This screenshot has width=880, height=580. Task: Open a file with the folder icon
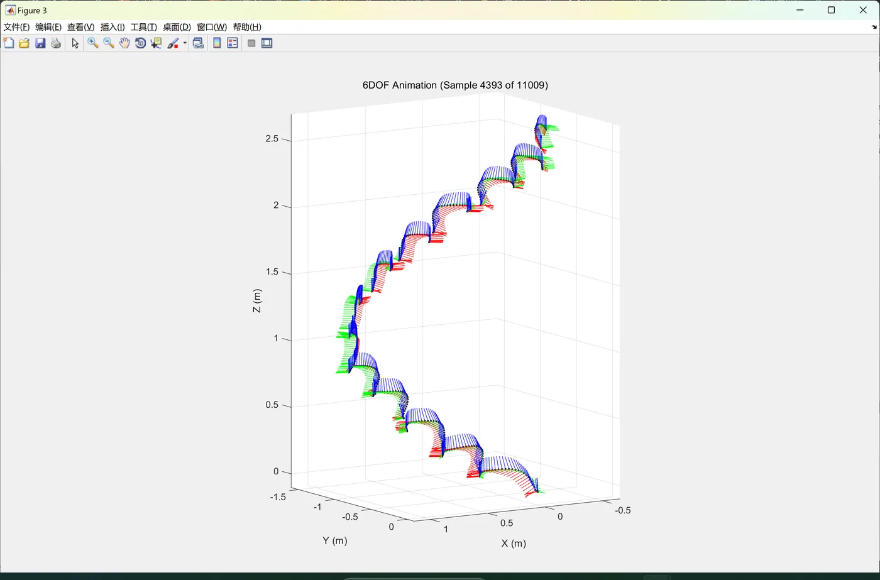[25, 43]
